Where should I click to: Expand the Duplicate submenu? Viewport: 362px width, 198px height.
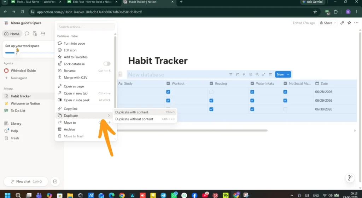click(x=84, y=115)
